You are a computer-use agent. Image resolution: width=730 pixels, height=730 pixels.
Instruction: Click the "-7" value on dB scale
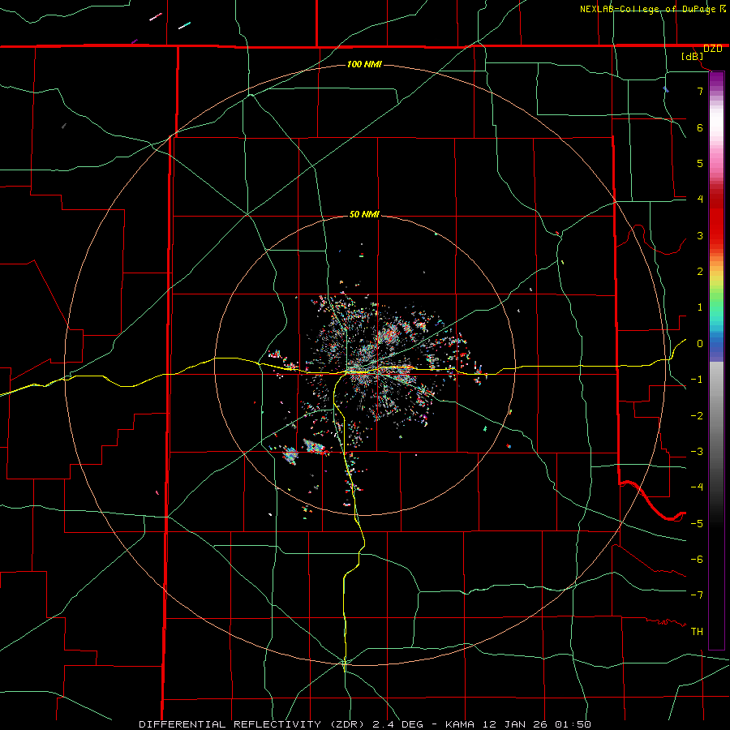(x=697, y=595)
